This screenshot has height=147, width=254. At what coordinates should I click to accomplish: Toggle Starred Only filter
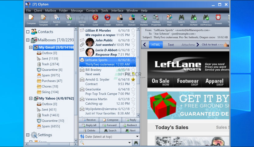[x=82, y=20]
